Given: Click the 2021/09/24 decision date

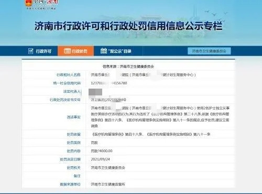Looking at the screenshot, I should click(100, 159).
